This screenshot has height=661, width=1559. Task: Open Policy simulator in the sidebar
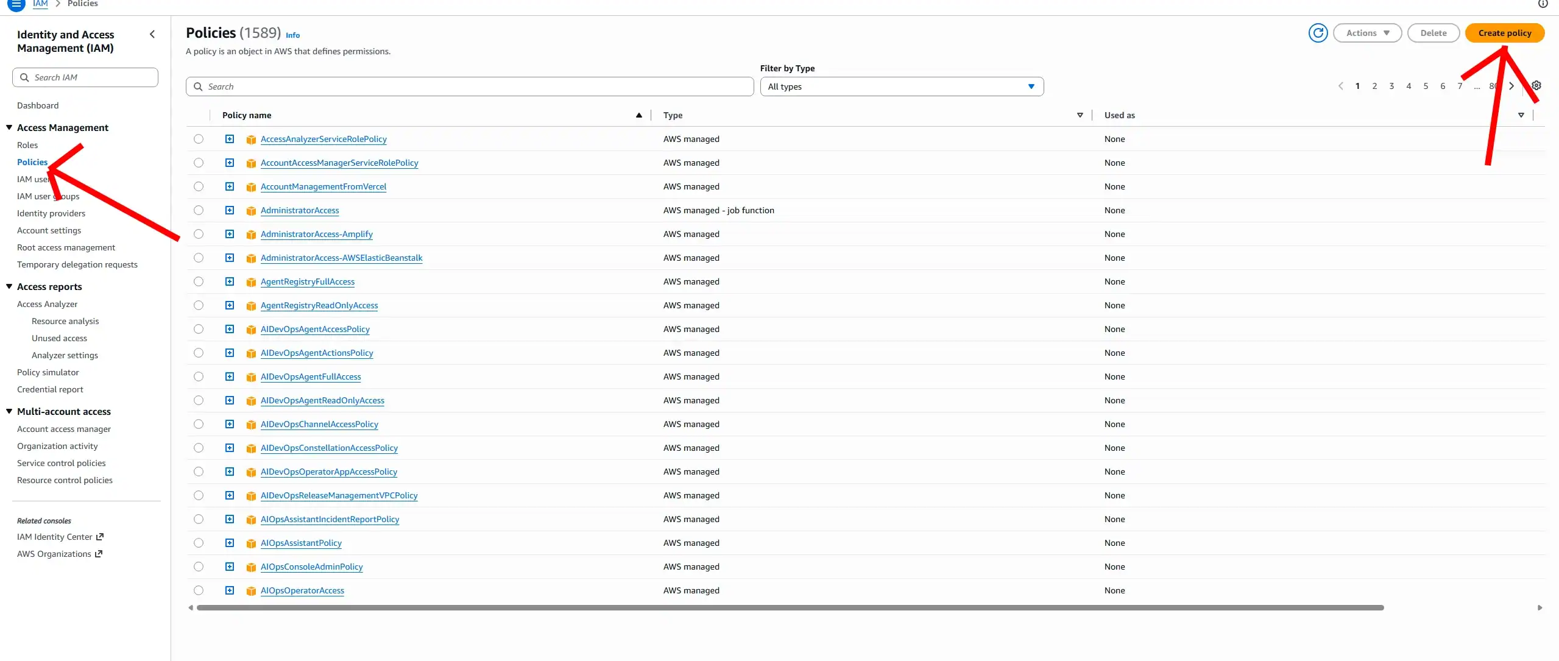click(48, 372)
